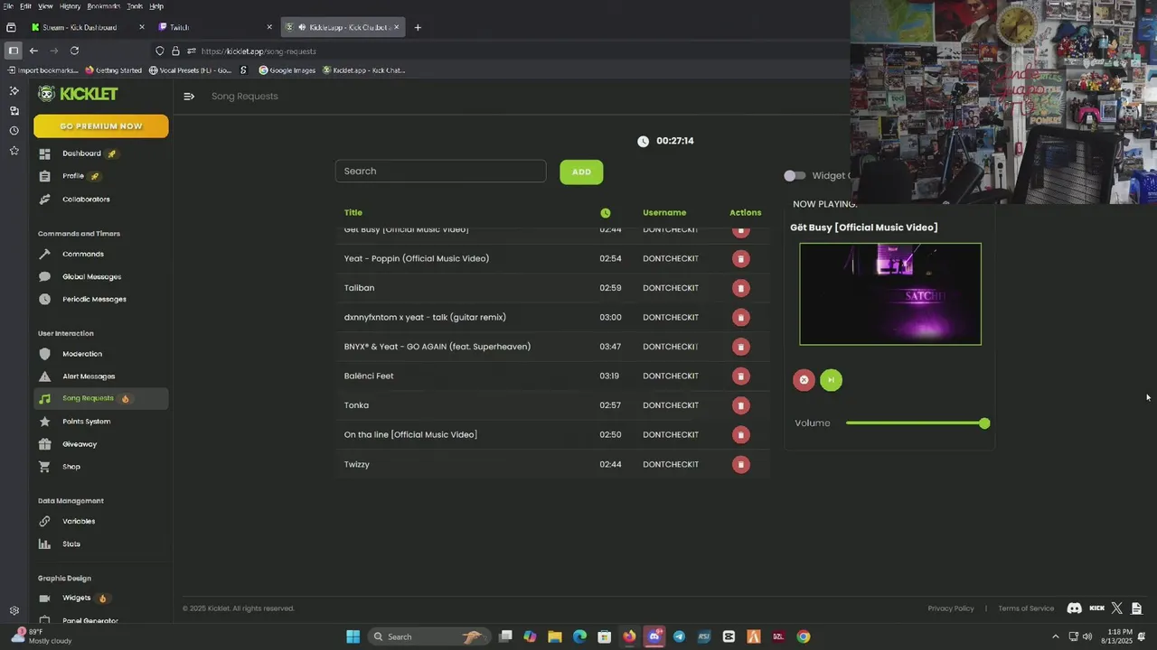
Task: Click the Username column header
Action: 664,213
